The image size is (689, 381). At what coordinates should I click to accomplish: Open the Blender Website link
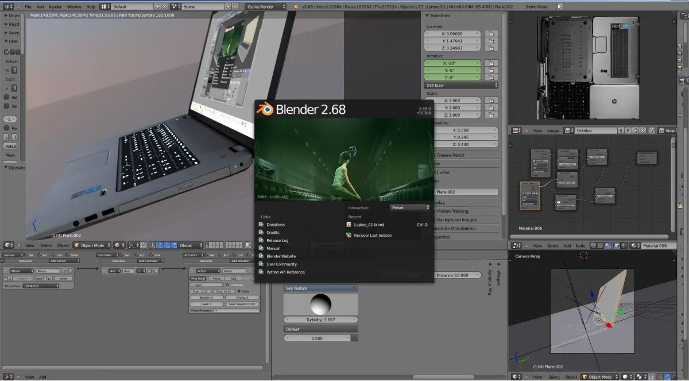pyautogui.click(x=281, y=256)
